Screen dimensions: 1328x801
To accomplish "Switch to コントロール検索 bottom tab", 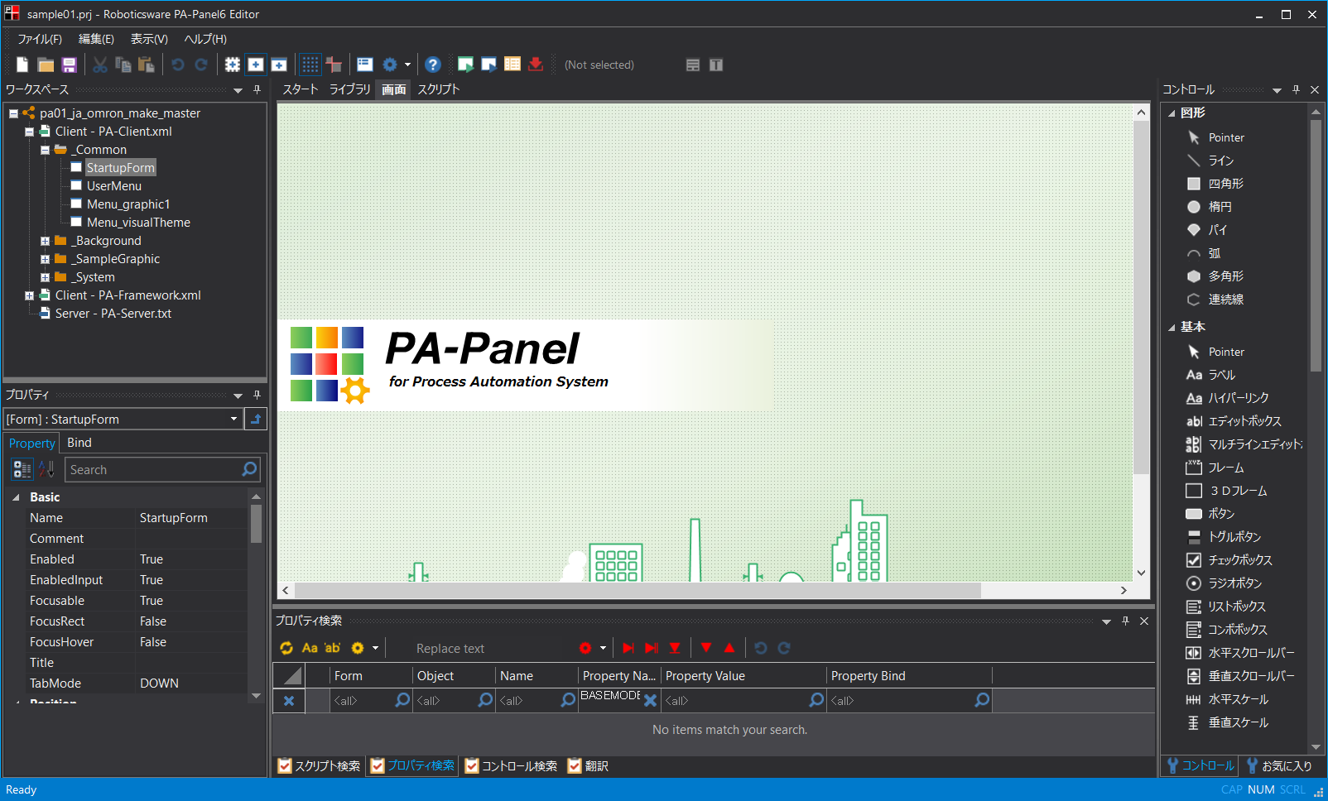I will click(x=512, y=766).
